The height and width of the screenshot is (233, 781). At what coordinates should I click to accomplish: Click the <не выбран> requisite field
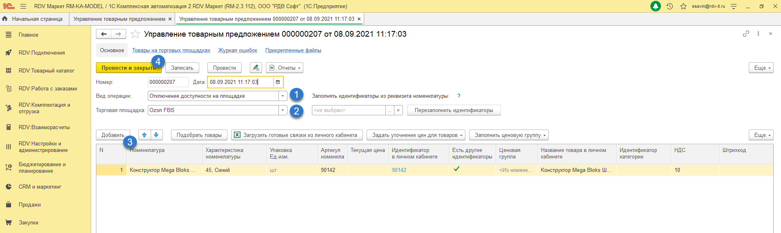point(349,110)
